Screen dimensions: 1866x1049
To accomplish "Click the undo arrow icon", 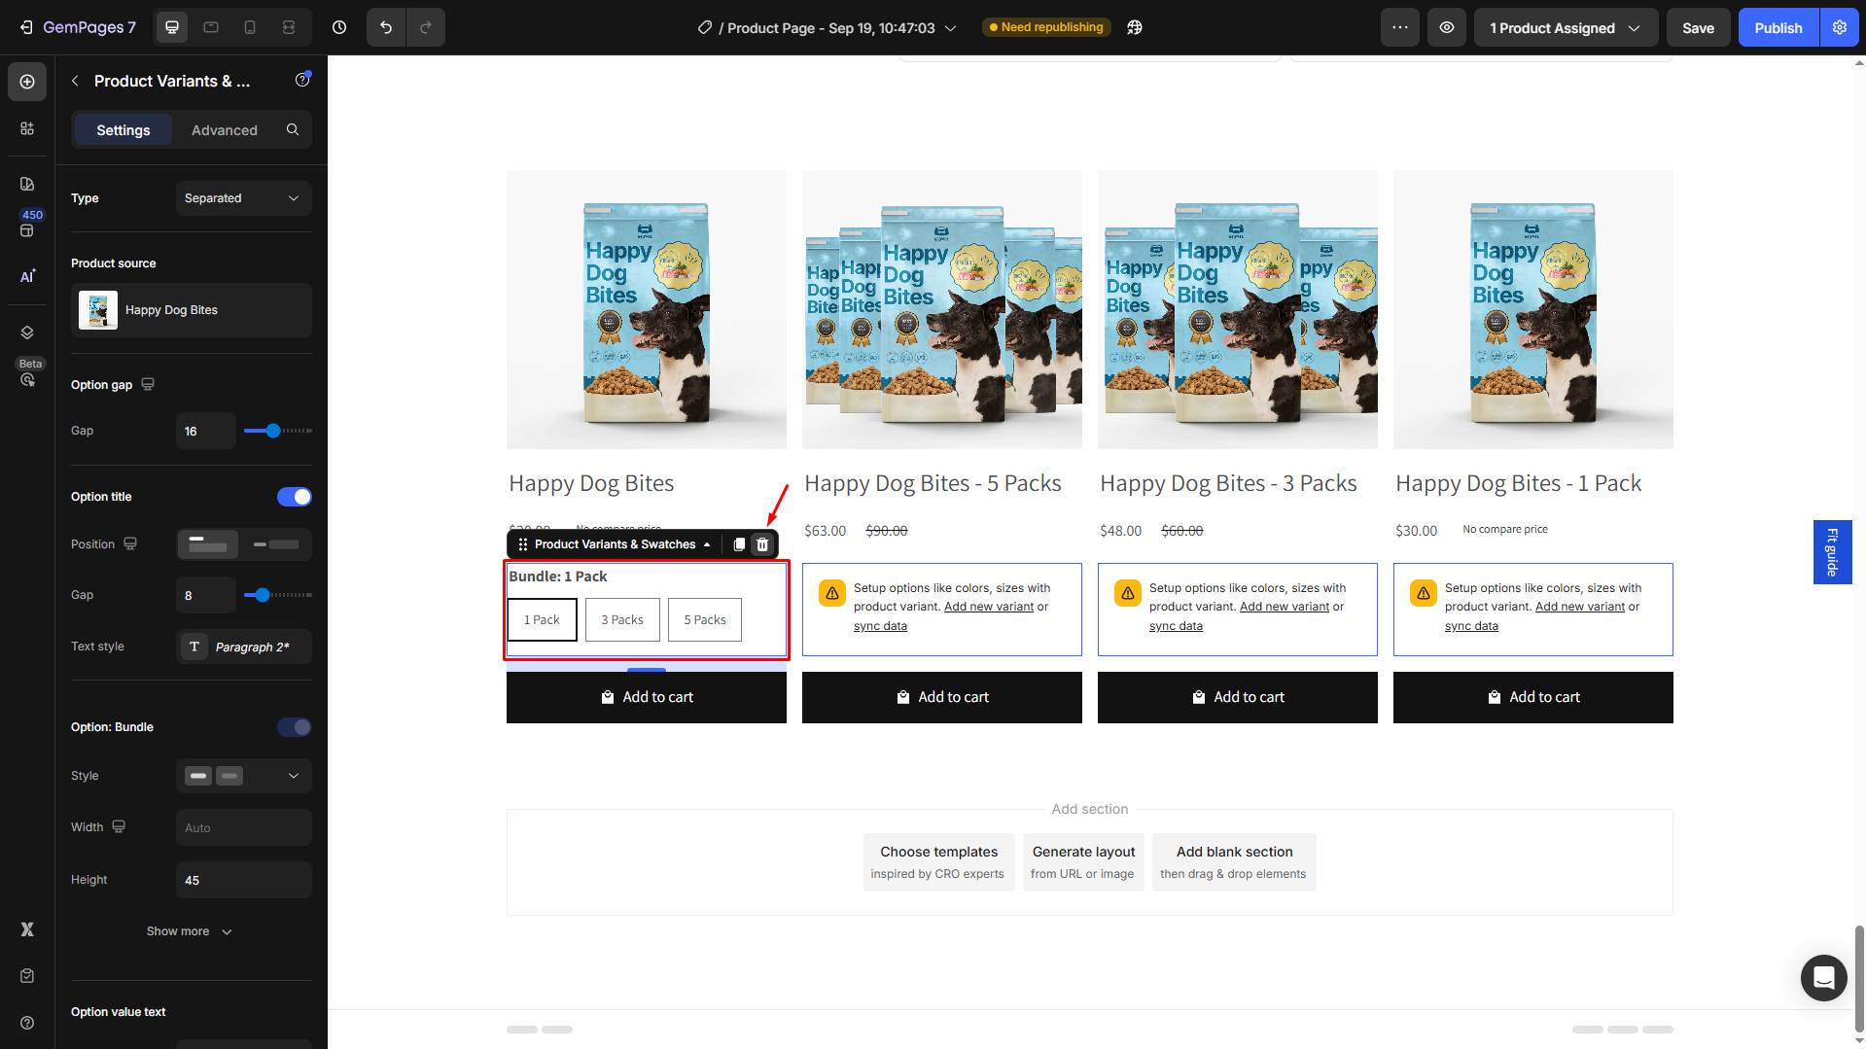I will click(x=386, y=27).
